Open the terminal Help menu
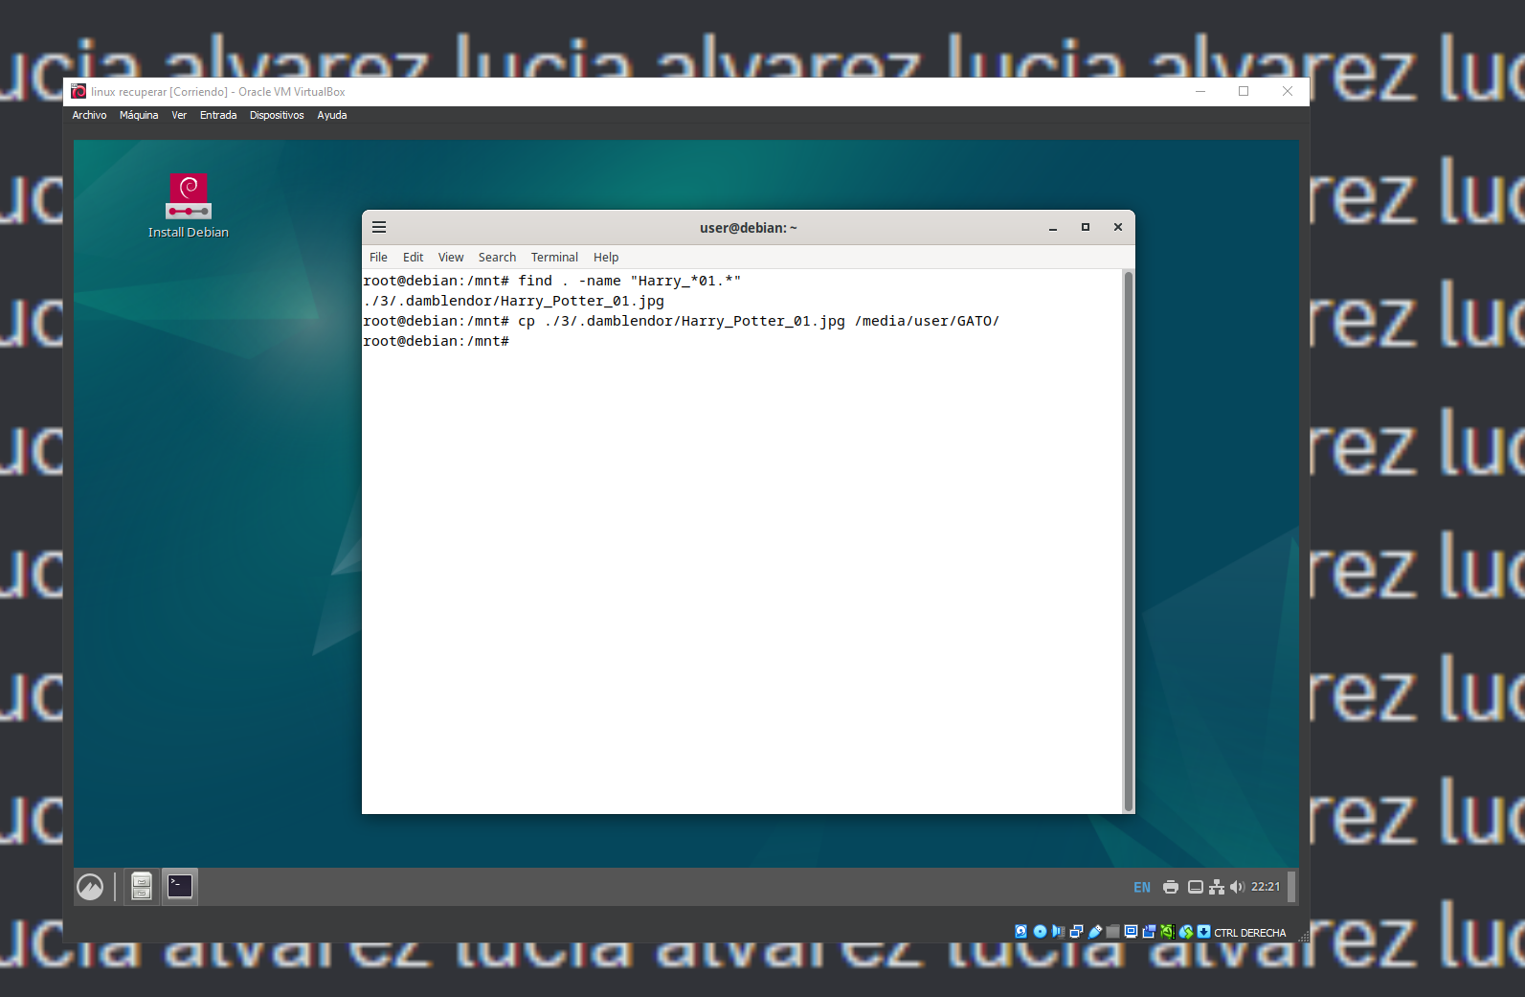The height and width of the screenshot is (997, 1525). [x=606, y=257]
